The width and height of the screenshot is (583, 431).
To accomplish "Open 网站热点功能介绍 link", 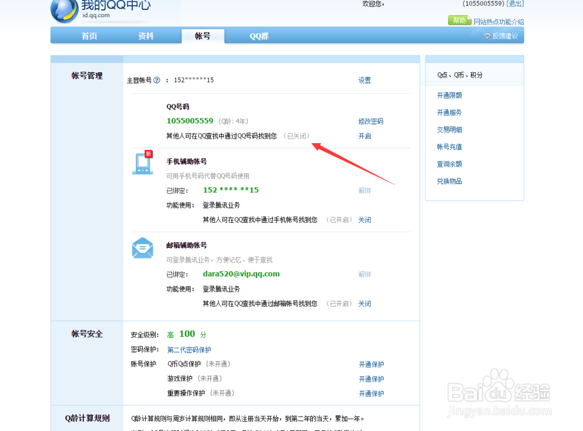I will (498, 22).
